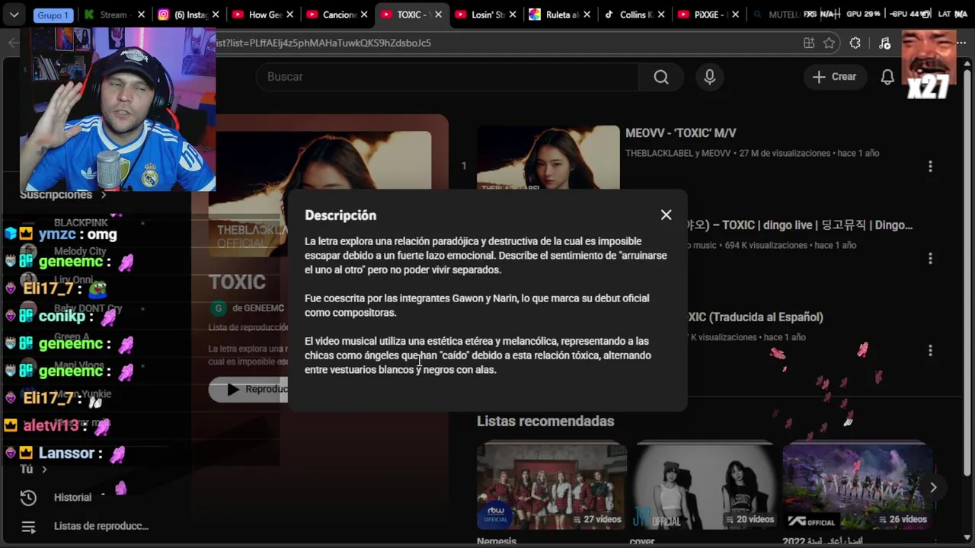Open the notifications bell
975x548 pixels.
887,77
